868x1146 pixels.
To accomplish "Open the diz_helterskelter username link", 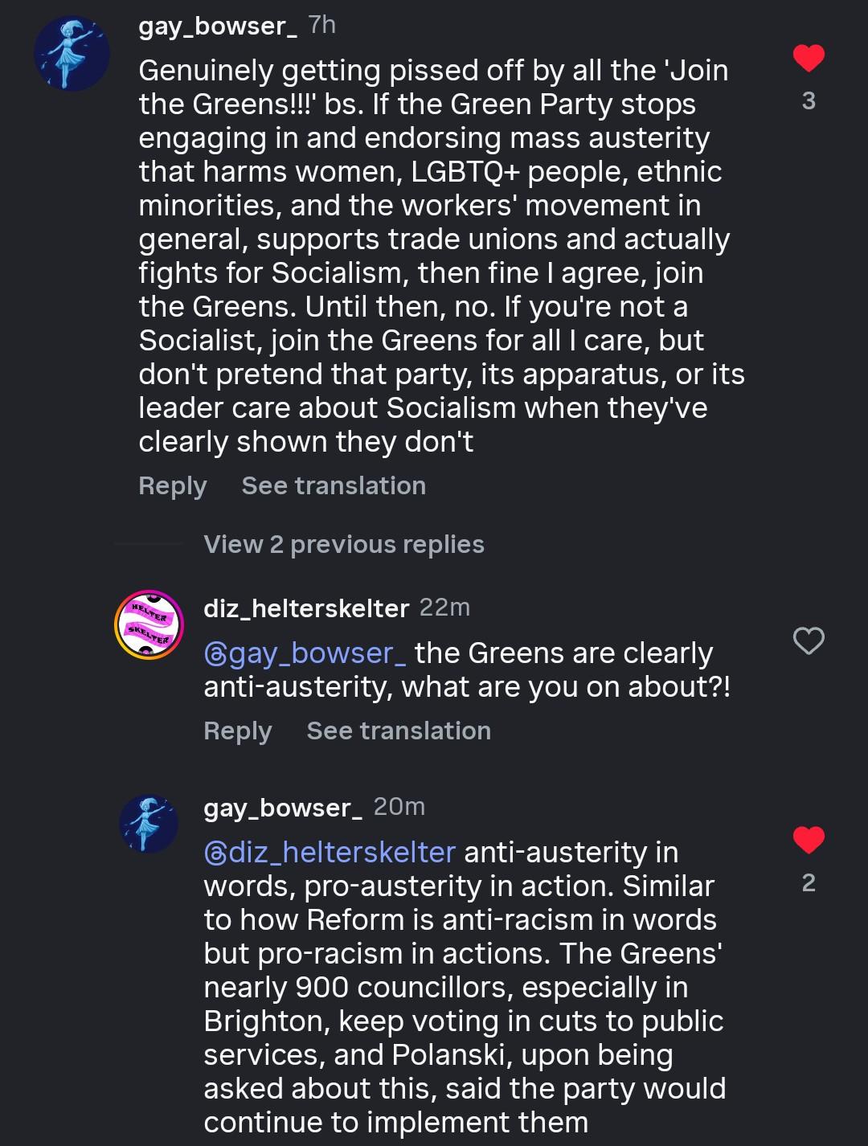I will click(306, 608).
